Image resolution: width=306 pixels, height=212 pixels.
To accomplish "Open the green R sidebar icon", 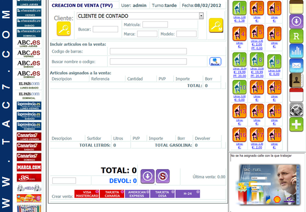I will click(296, 36).
